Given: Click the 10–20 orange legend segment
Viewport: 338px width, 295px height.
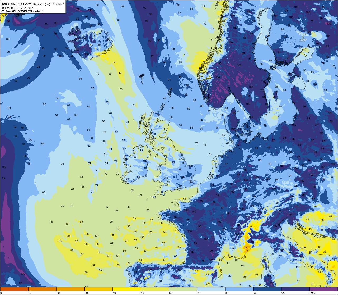Looking at the screenshot, I should tap(42, 289).
